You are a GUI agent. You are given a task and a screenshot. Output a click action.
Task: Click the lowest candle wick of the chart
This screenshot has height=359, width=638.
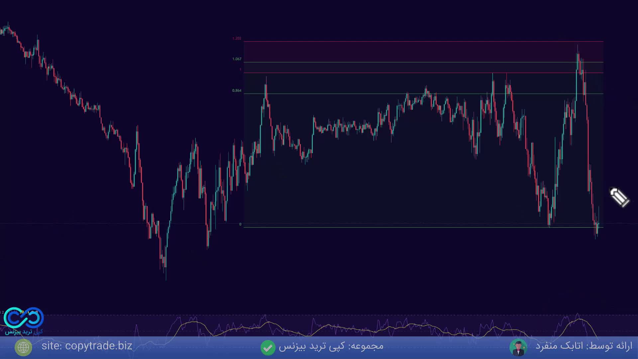(x=166, y=274)
